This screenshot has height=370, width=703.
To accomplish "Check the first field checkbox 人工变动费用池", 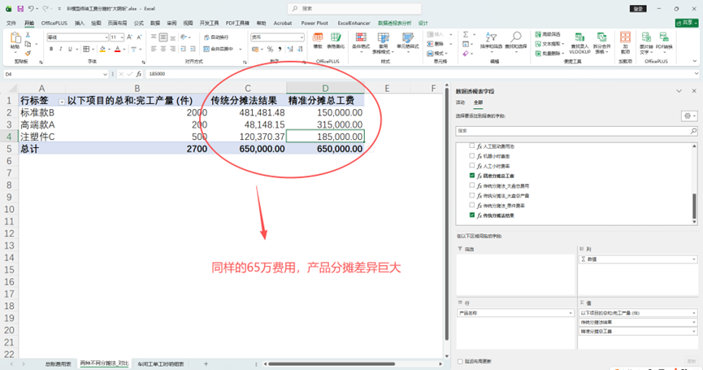I will (x=471, y=146).
